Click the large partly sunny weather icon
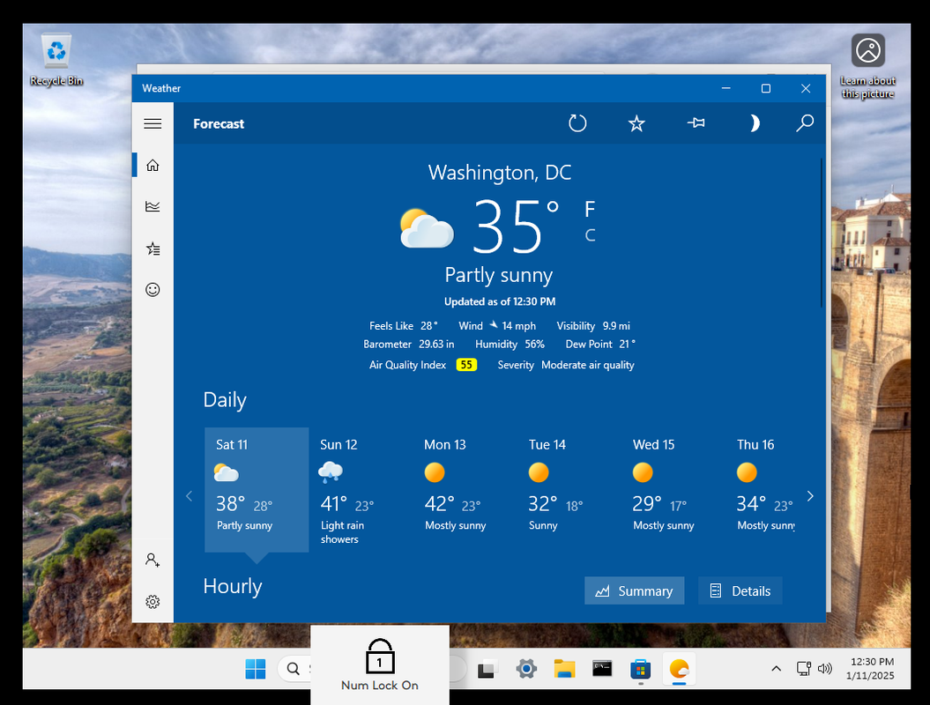 pyautogui.click(x=427, y=228)
